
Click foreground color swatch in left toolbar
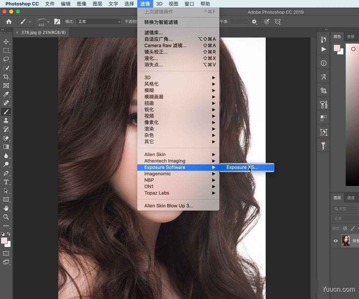tap(4, 241)
